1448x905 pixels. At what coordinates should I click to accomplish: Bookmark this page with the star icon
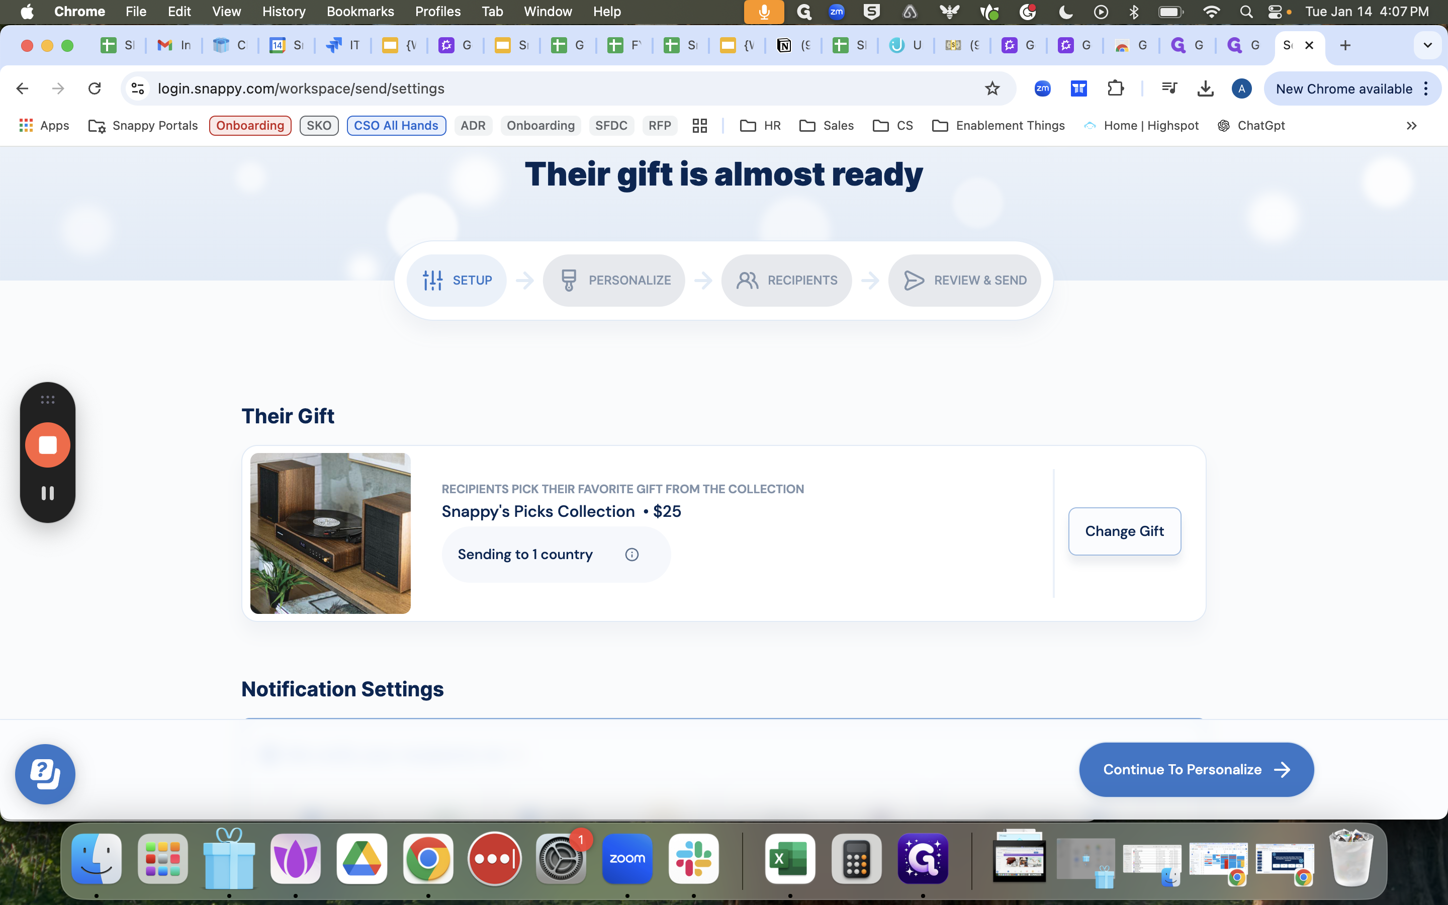(x=992, y=88)
